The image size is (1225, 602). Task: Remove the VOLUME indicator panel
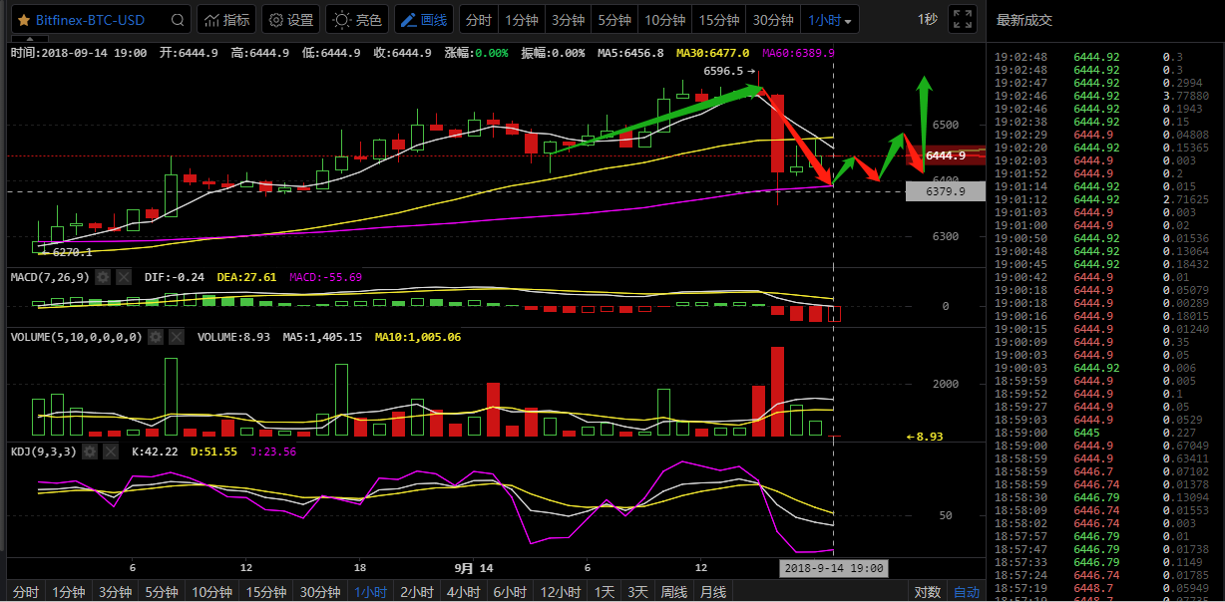(177, 337)
